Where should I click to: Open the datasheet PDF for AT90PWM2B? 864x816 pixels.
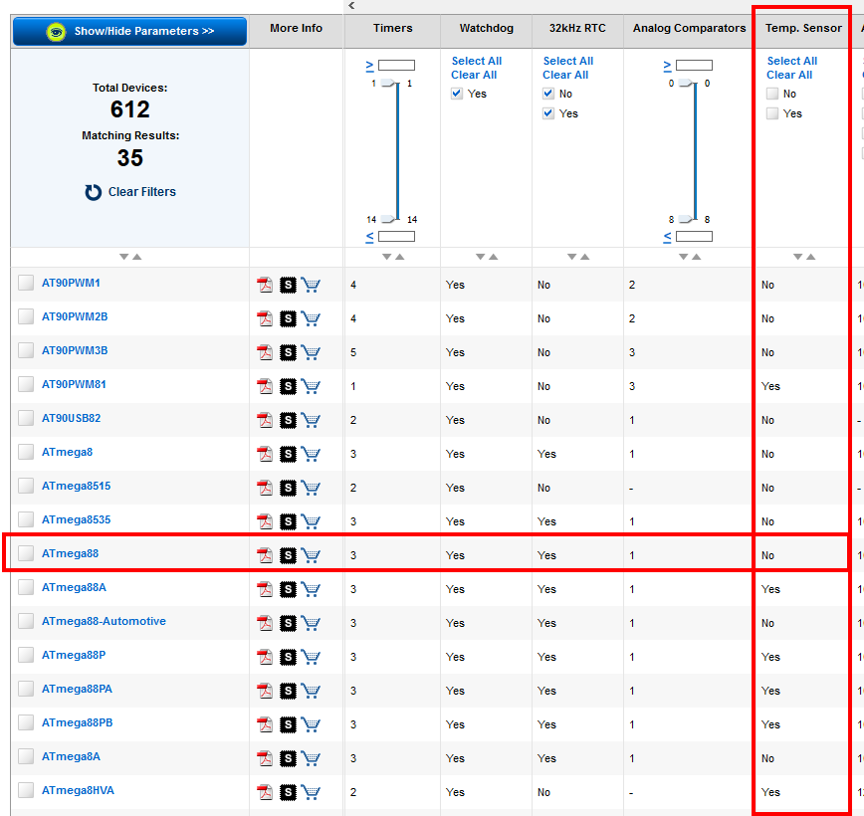coord(265,318)
